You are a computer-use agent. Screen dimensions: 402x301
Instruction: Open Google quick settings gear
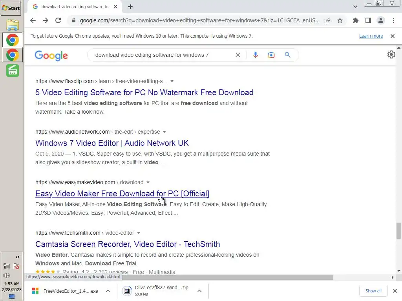coord(391,54)
